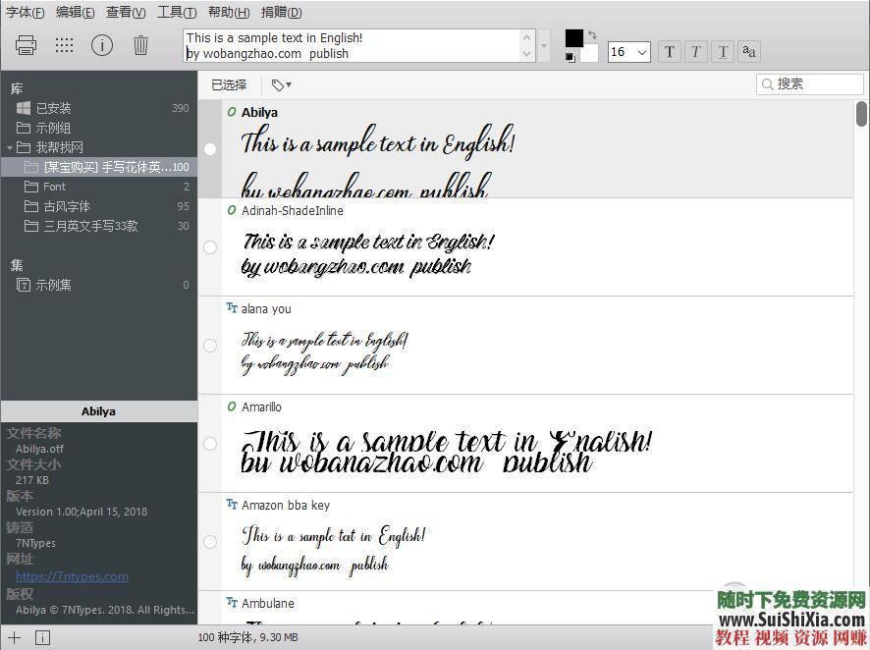
Task: Open the tag filter dropdown arrow
Action: click(288, 85)
